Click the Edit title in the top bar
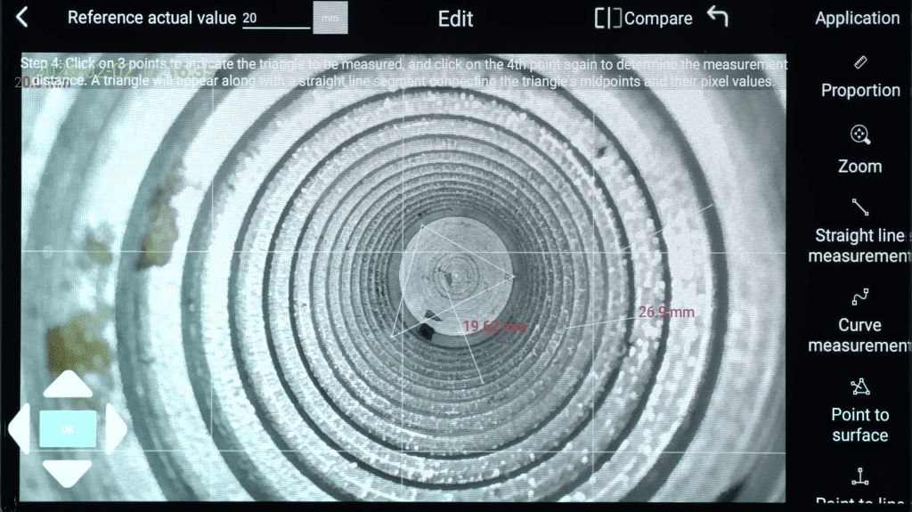912x512 pixels. click(x=455, y=19)
